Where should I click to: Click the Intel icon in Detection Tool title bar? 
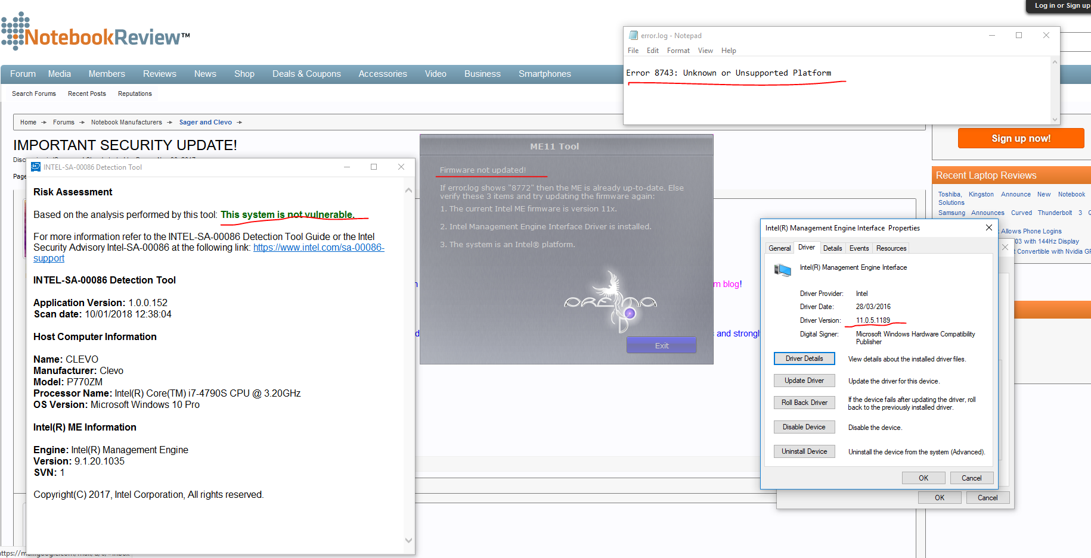pos(36,167)
